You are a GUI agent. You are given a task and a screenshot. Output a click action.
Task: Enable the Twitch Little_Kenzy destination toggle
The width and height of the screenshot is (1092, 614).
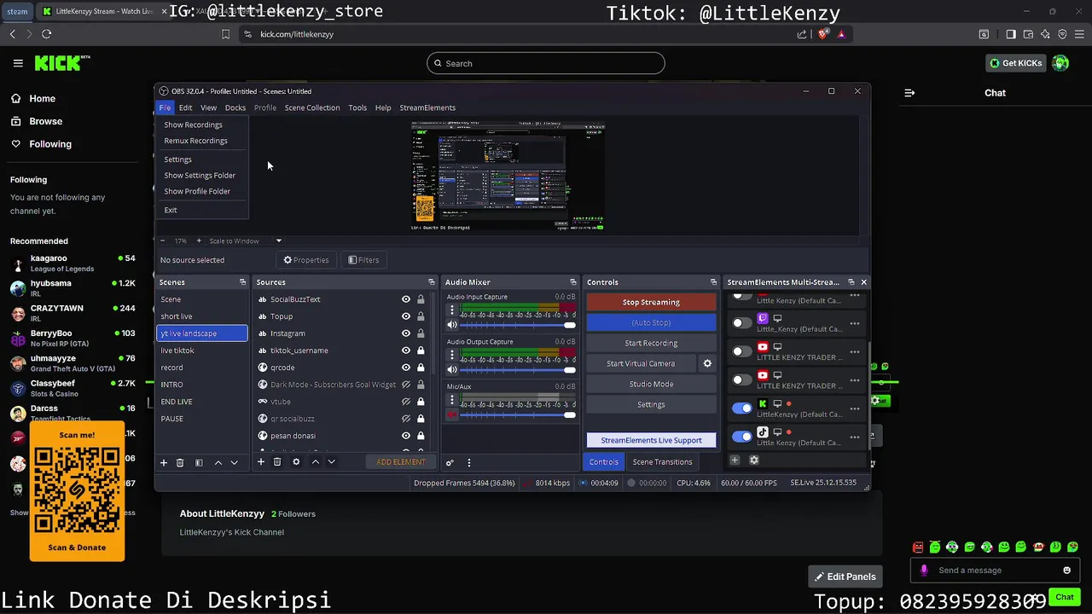click(742, 323)
